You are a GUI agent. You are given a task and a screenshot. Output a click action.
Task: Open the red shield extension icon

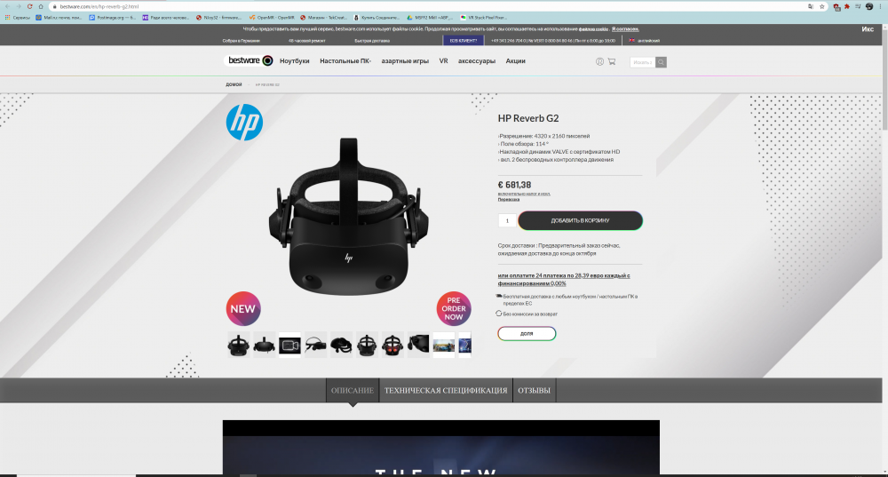tap(837, 7)
